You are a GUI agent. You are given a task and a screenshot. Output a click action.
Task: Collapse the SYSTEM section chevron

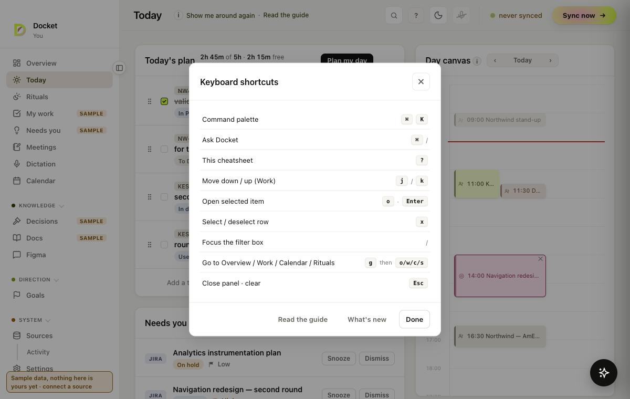(x=48, y=320)
